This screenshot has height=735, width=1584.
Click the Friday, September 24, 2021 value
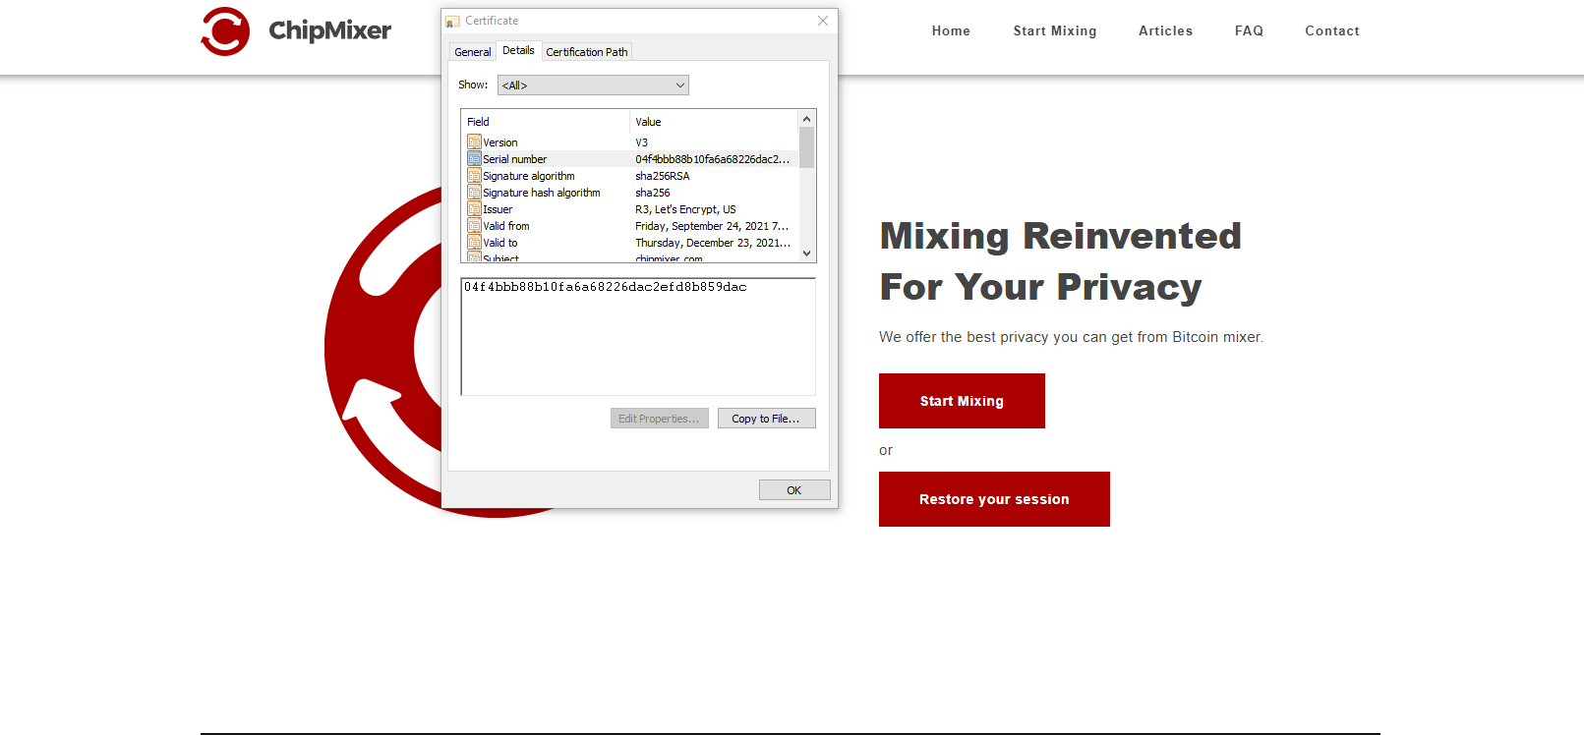pos(712,226)
